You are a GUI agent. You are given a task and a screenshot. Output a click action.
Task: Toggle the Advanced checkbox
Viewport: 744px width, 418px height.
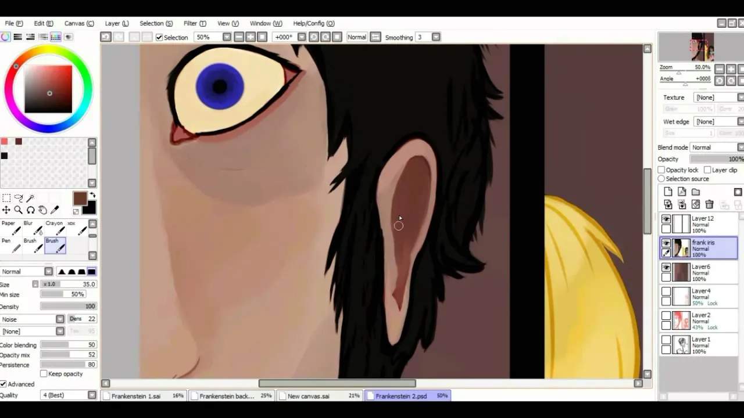3,384
